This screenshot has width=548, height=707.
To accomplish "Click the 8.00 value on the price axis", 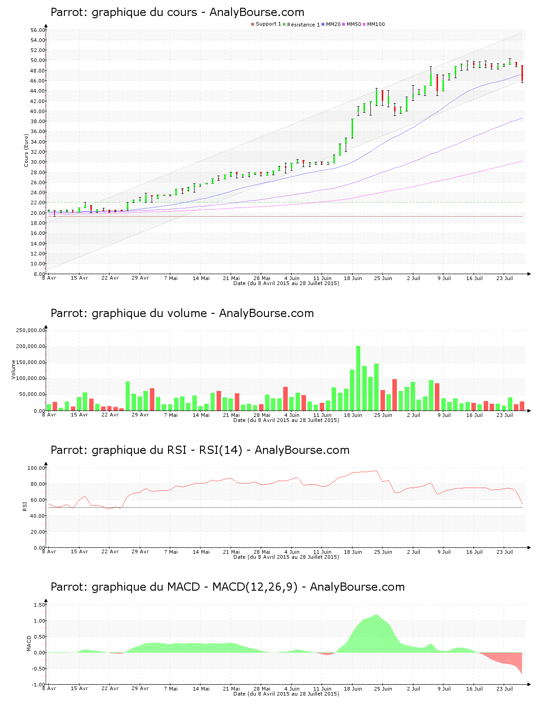I will pyautogui.click(x=39, y=274).
